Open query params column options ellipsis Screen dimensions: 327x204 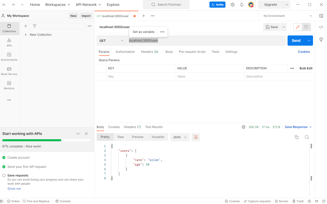coord(292,68)
